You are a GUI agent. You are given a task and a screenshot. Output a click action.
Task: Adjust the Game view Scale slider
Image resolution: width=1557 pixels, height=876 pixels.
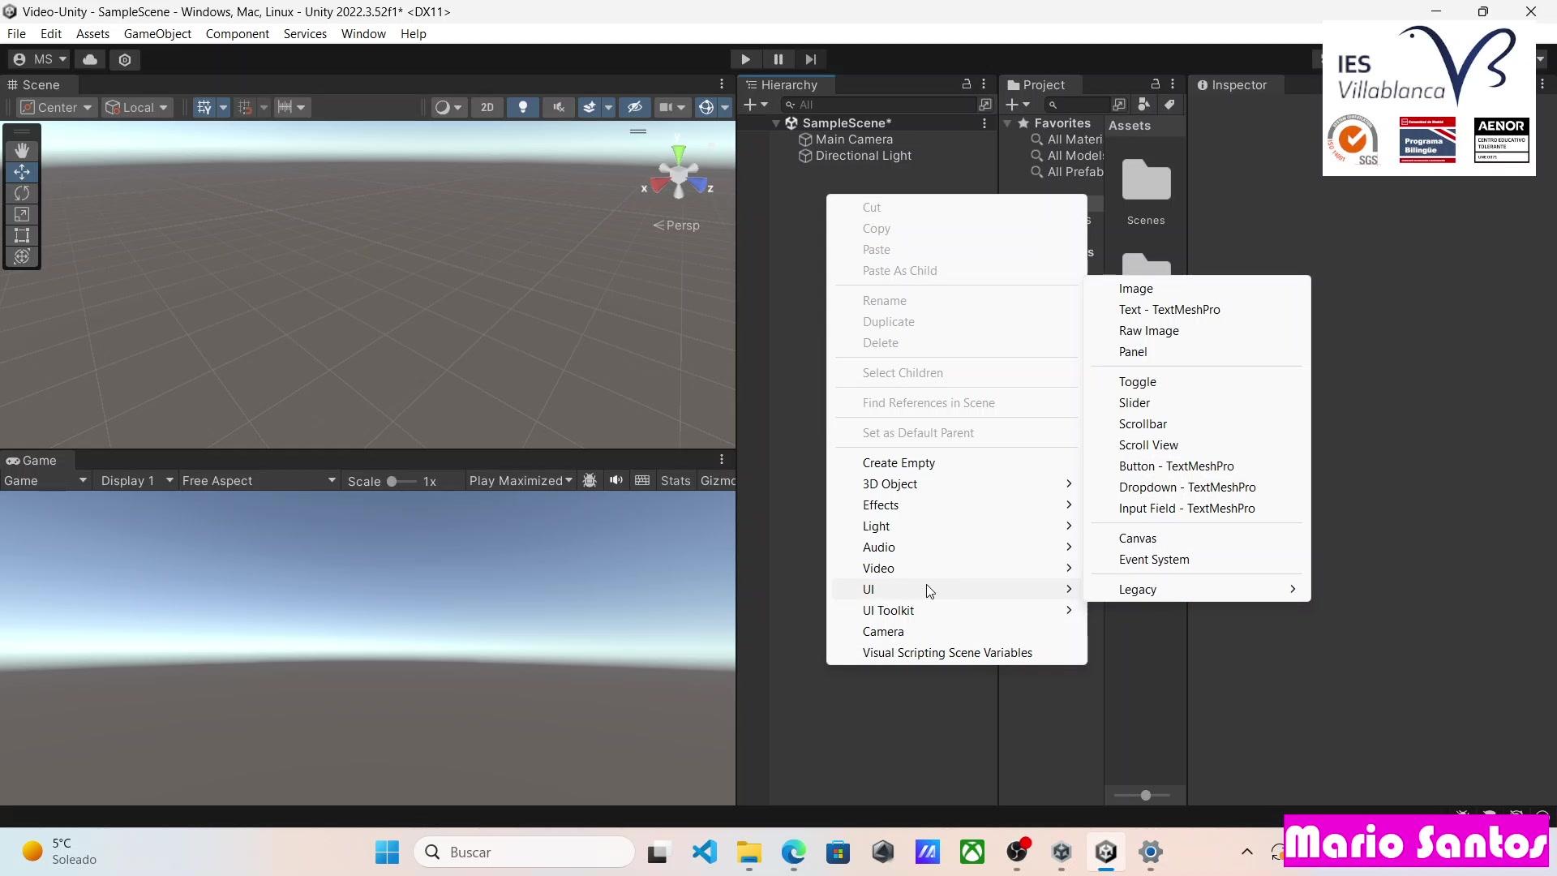[x=392, y=481]
